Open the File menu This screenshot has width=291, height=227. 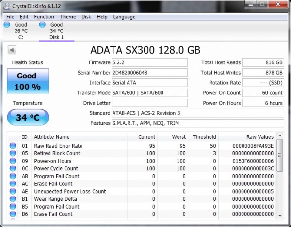tap(10, 17)
